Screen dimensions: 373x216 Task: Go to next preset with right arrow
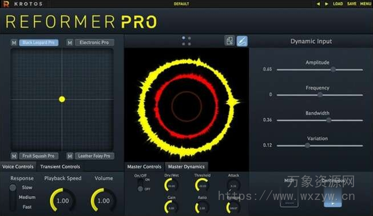tap(327, 4)
